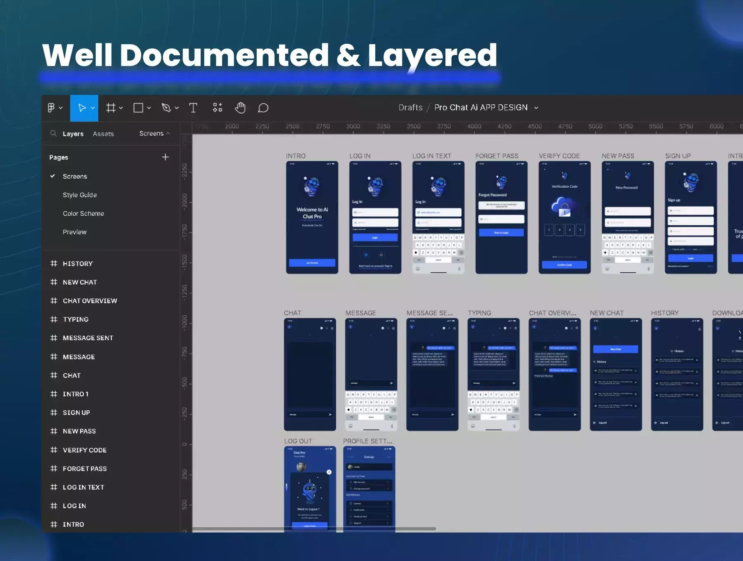The height and width of the screenshot is (561, 743).
Task: Go to the Drafts folder link
Action: coord(410,107)
